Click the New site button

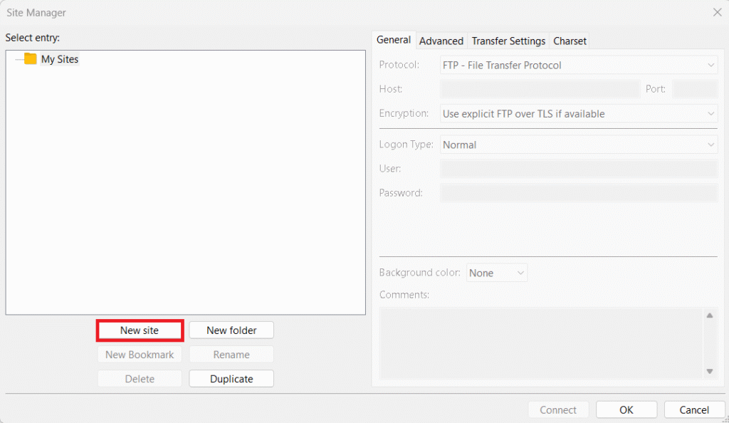click(x=140, y=330)
